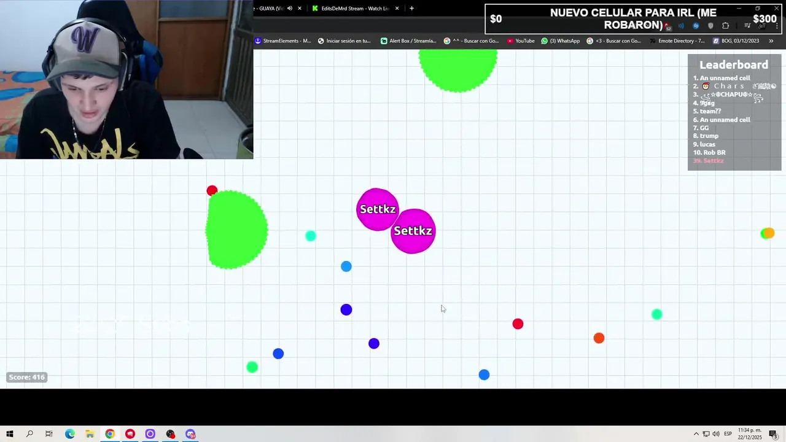
Task: Click the Leaderboard heading
Action: (x=734, y=64)
